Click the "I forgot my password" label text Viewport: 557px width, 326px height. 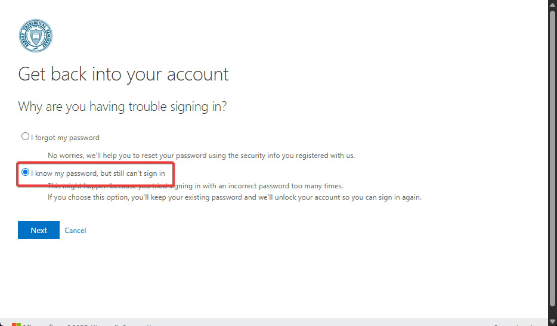pos(66,138)
